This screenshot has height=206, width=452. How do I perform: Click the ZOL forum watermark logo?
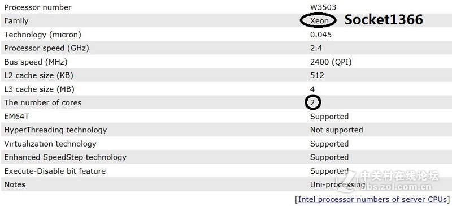[388, 181]
